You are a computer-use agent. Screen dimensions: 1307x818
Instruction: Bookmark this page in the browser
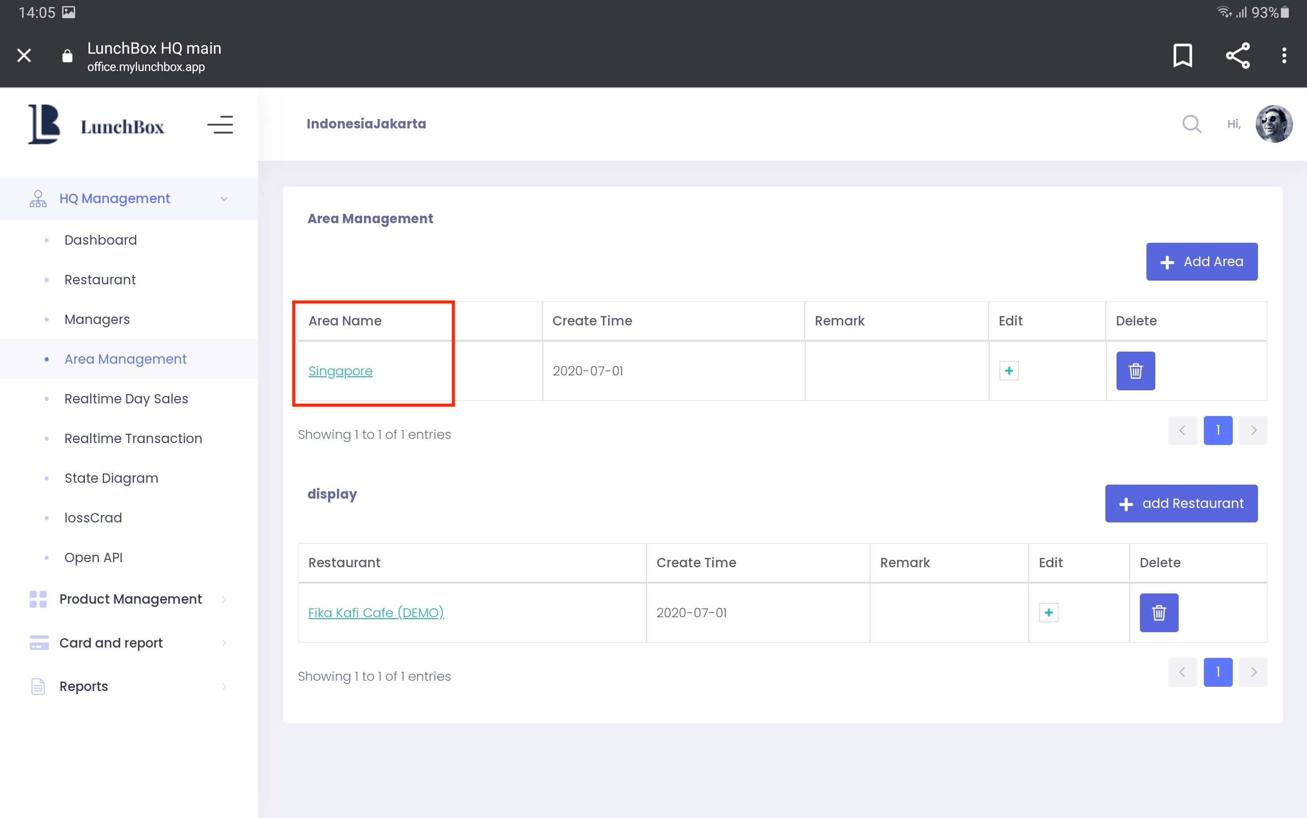click(1182, 55)
